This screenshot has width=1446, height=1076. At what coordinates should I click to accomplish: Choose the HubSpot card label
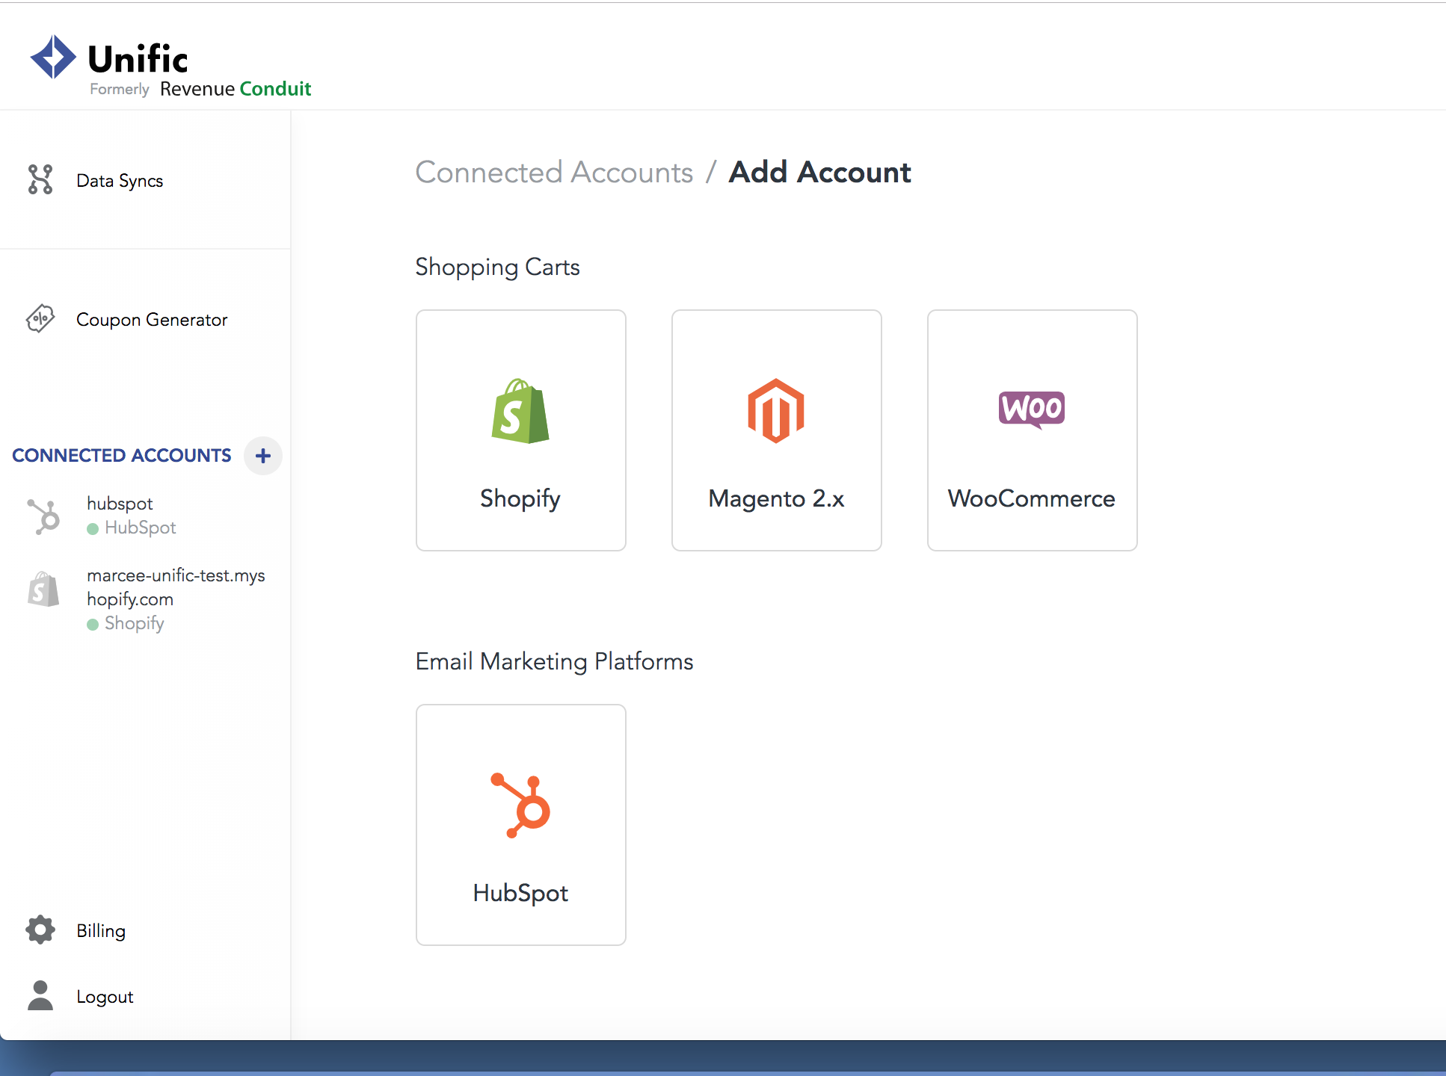tap(520, 893)
